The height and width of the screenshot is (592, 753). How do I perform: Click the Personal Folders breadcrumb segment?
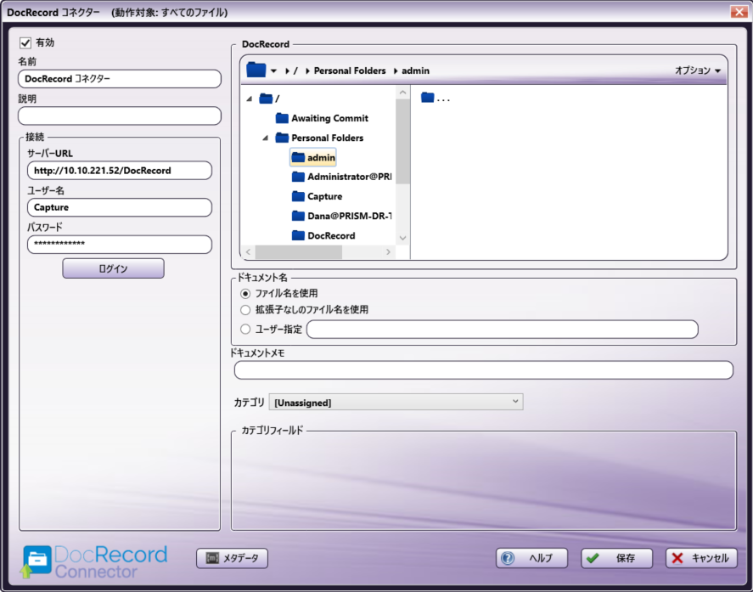tap(350, 70)
